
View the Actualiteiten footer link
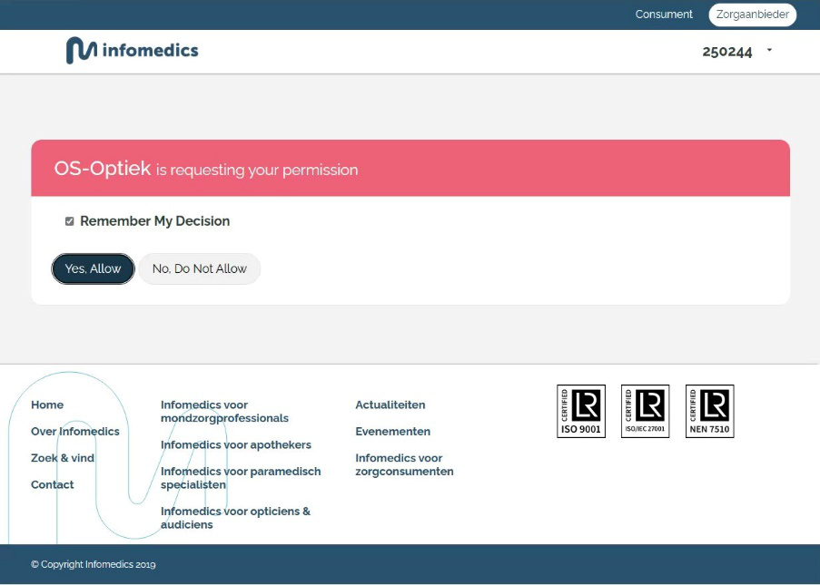390,405
